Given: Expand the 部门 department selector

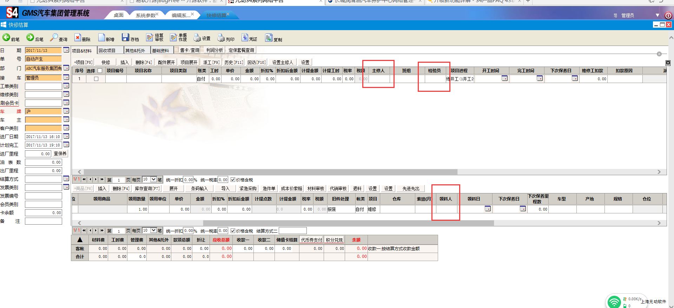Looking at the screenshot, I should pyautogui.click(x=66, y=68).
